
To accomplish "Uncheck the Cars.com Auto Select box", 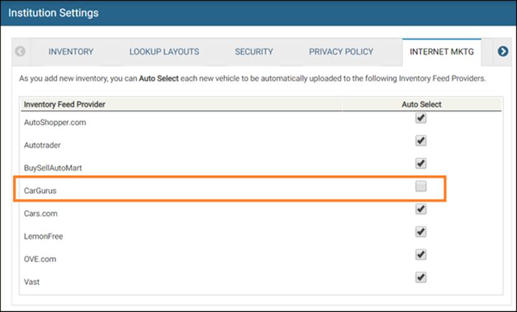I will [x=421, y=209].
